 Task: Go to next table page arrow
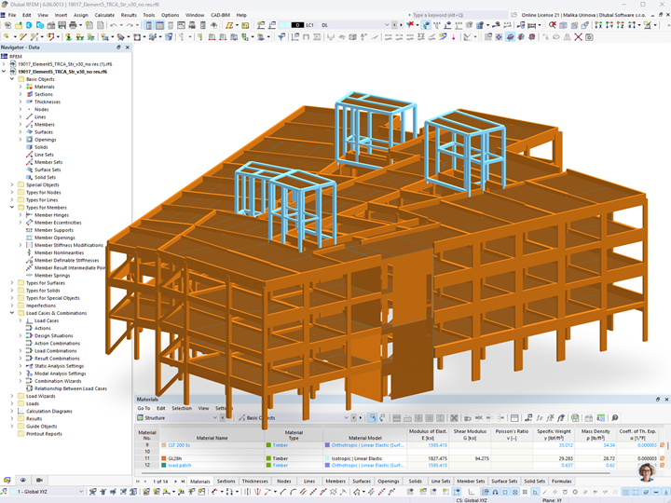tap(175, 482)
